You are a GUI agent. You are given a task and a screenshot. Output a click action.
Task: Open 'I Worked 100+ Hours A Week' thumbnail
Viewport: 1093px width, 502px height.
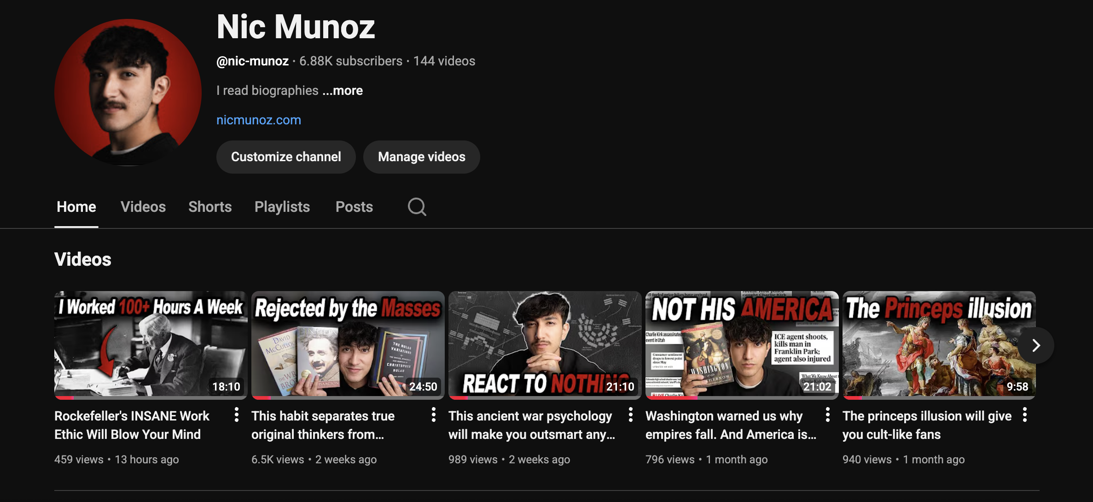pos(151,344)
